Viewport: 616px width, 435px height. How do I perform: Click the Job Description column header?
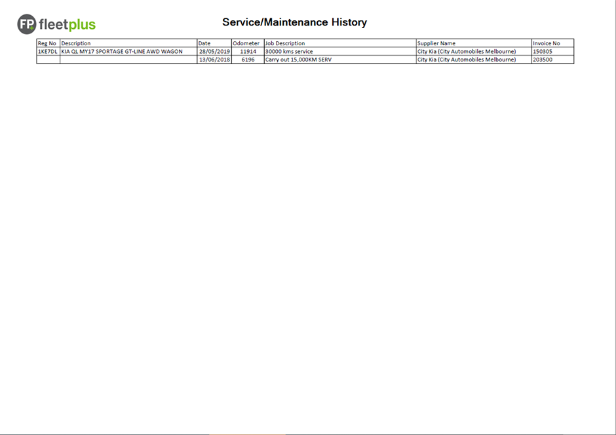click(x=285, y=43)
